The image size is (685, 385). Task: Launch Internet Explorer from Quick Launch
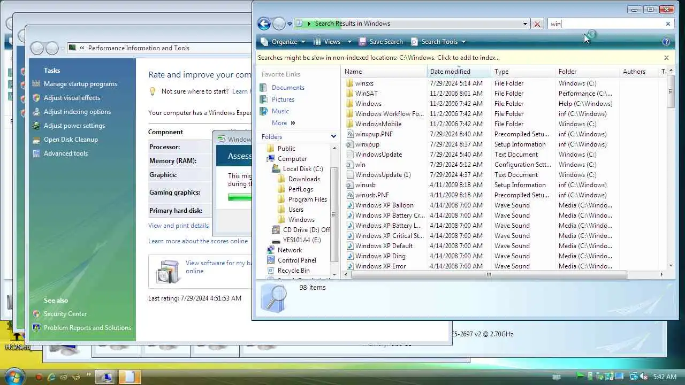tap(51, 377)
